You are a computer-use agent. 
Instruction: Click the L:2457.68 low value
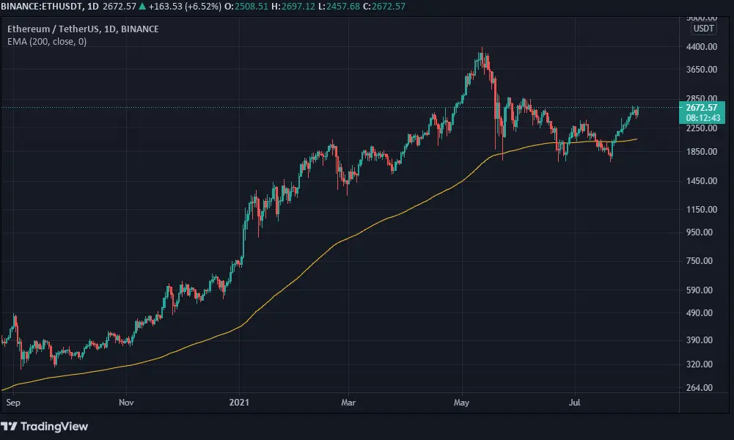(x=339, y=7)
